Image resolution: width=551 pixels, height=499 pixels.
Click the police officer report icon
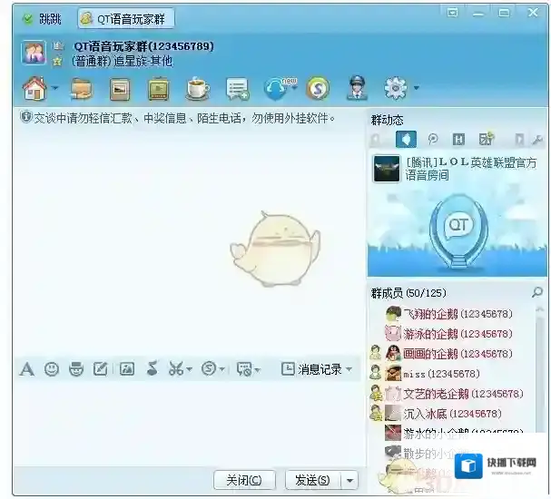pyautogui.click(x=358, y=88)
